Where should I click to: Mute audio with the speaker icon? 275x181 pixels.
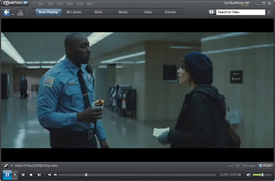tap(249, 175)
